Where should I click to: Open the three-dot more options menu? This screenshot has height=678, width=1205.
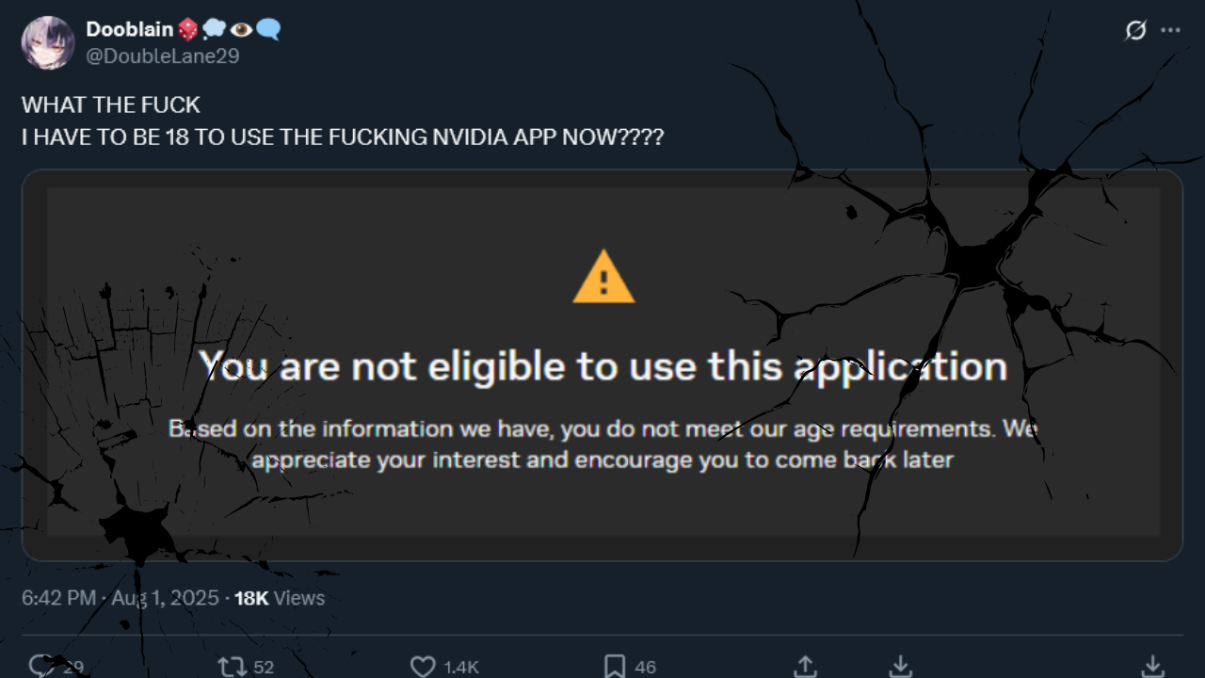click(1170, 30)
